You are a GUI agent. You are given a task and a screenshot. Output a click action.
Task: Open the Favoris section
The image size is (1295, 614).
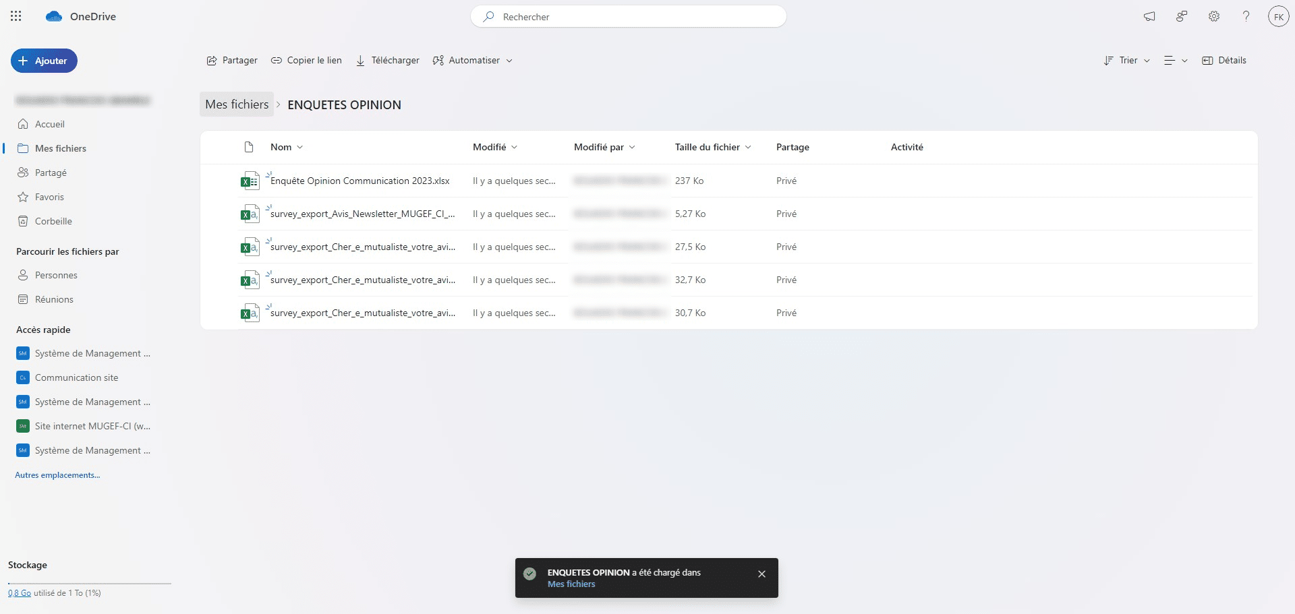[x=49, y=196]
